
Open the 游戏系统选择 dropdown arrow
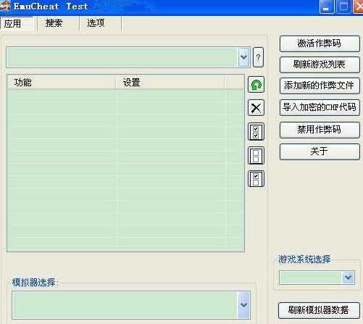coord(349,278)
